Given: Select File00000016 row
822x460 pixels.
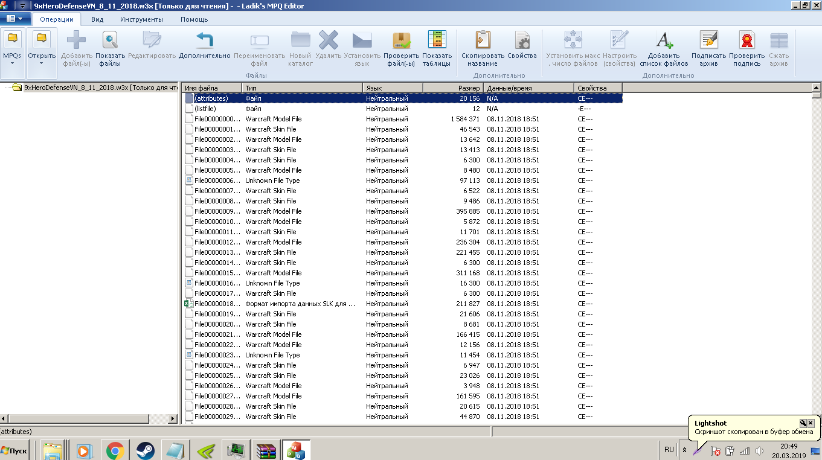Looking at the screenshot, I should coord(402,283).
